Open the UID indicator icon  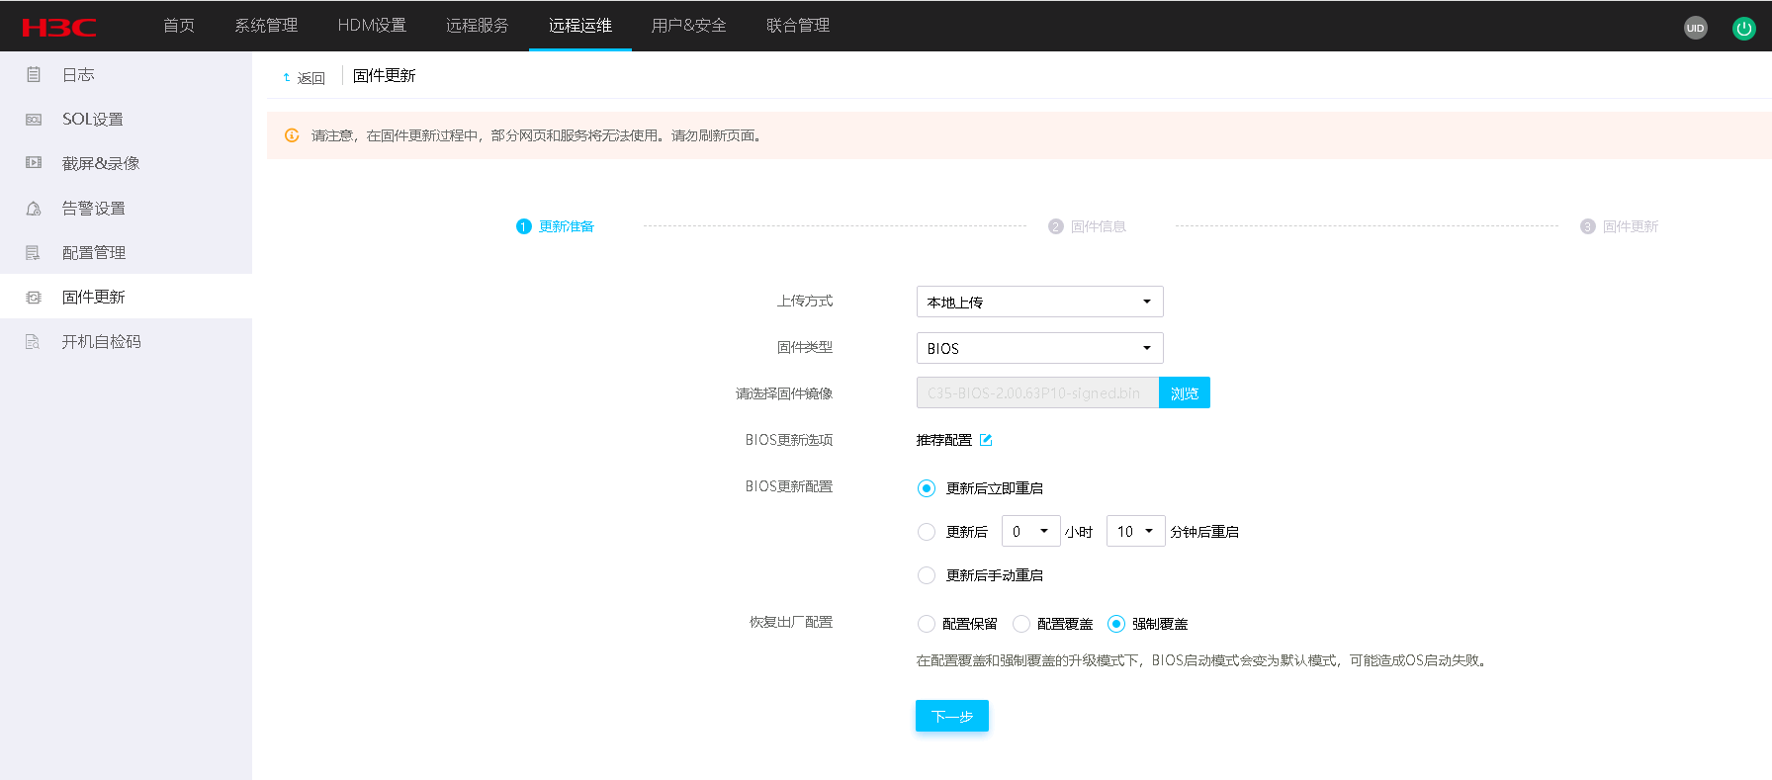point(1695,28)
